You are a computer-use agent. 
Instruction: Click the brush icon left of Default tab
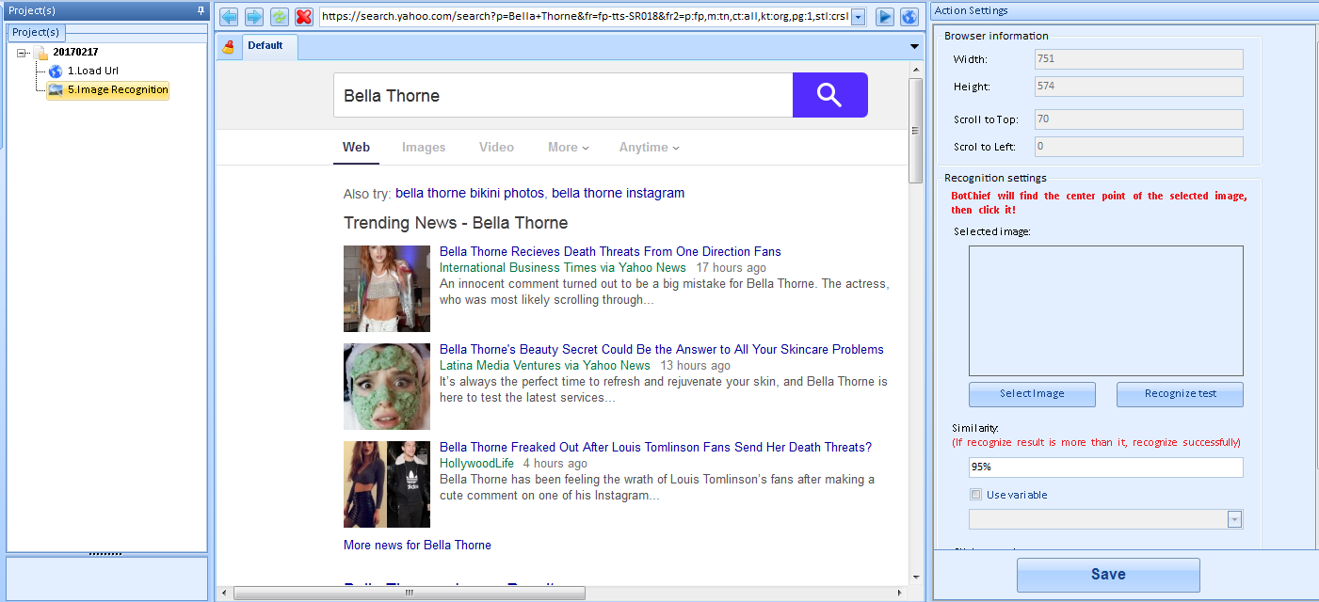(229, 47)
